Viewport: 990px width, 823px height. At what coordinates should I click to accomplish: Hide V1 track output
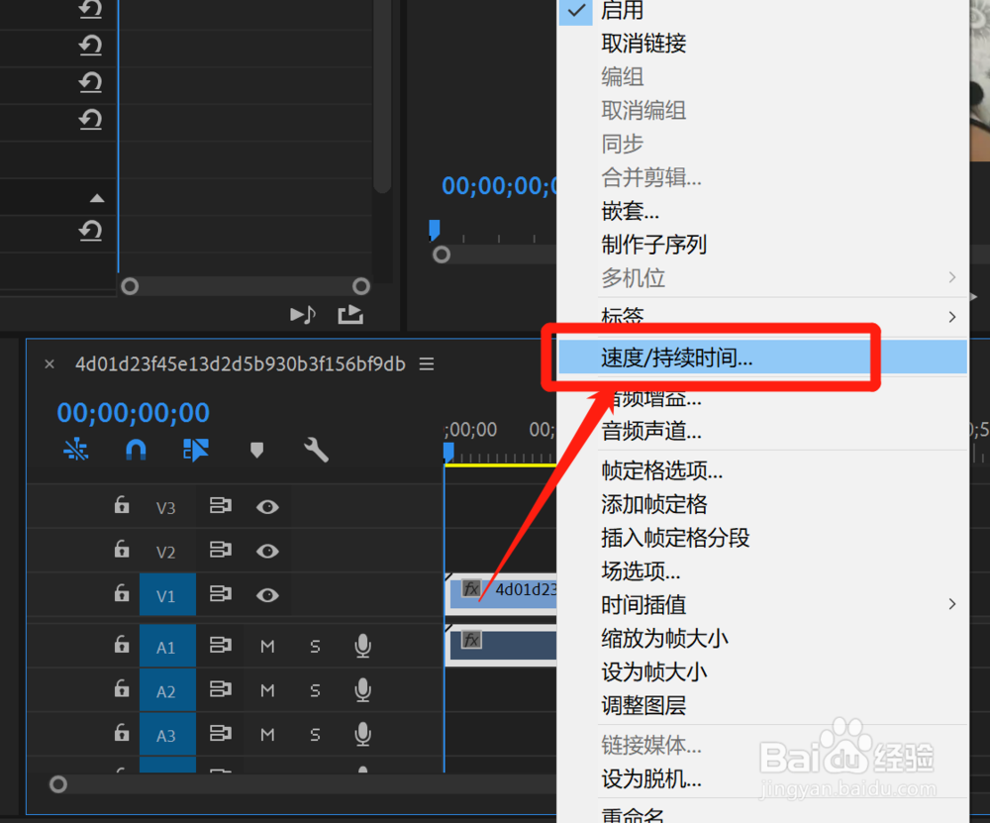[267, 595]
